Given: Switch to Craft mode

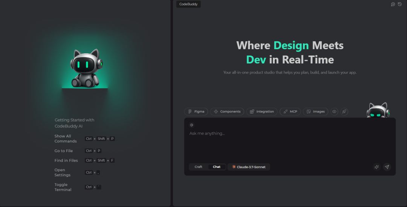Looking at the screenshot, I should tap(198, 167).
